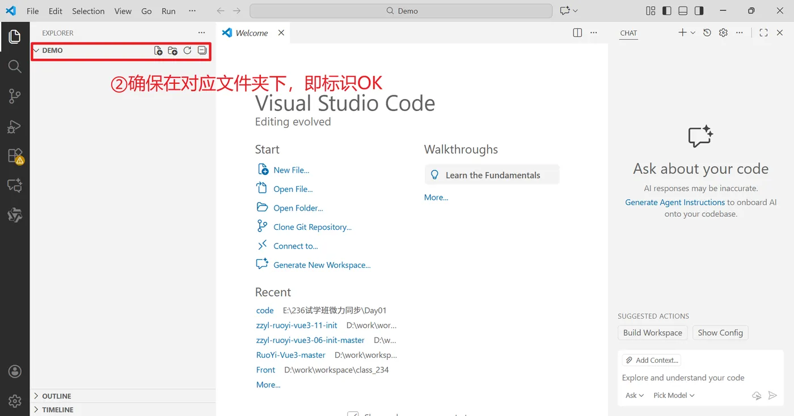The height and width of the screenshot is (416, 794).
Task: Click the Open Folder... link
Action: click(298, 208)
